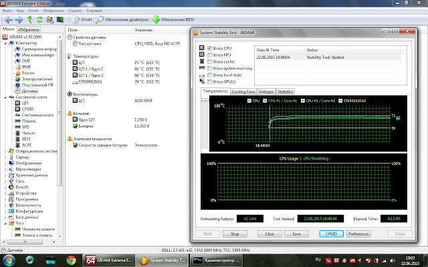Image resolution: width=428 pixels, height=267 pixels.
Task: Toggle CPU #1 / Core #1 graph checkbox
Action: 265,101
